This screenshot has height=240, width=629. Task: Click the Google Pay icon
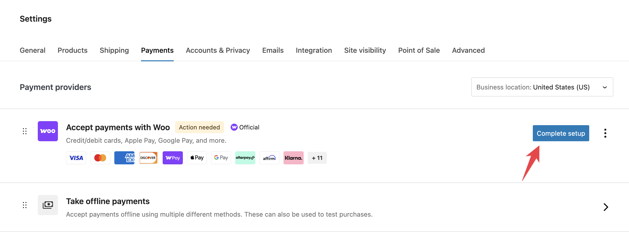221,158
